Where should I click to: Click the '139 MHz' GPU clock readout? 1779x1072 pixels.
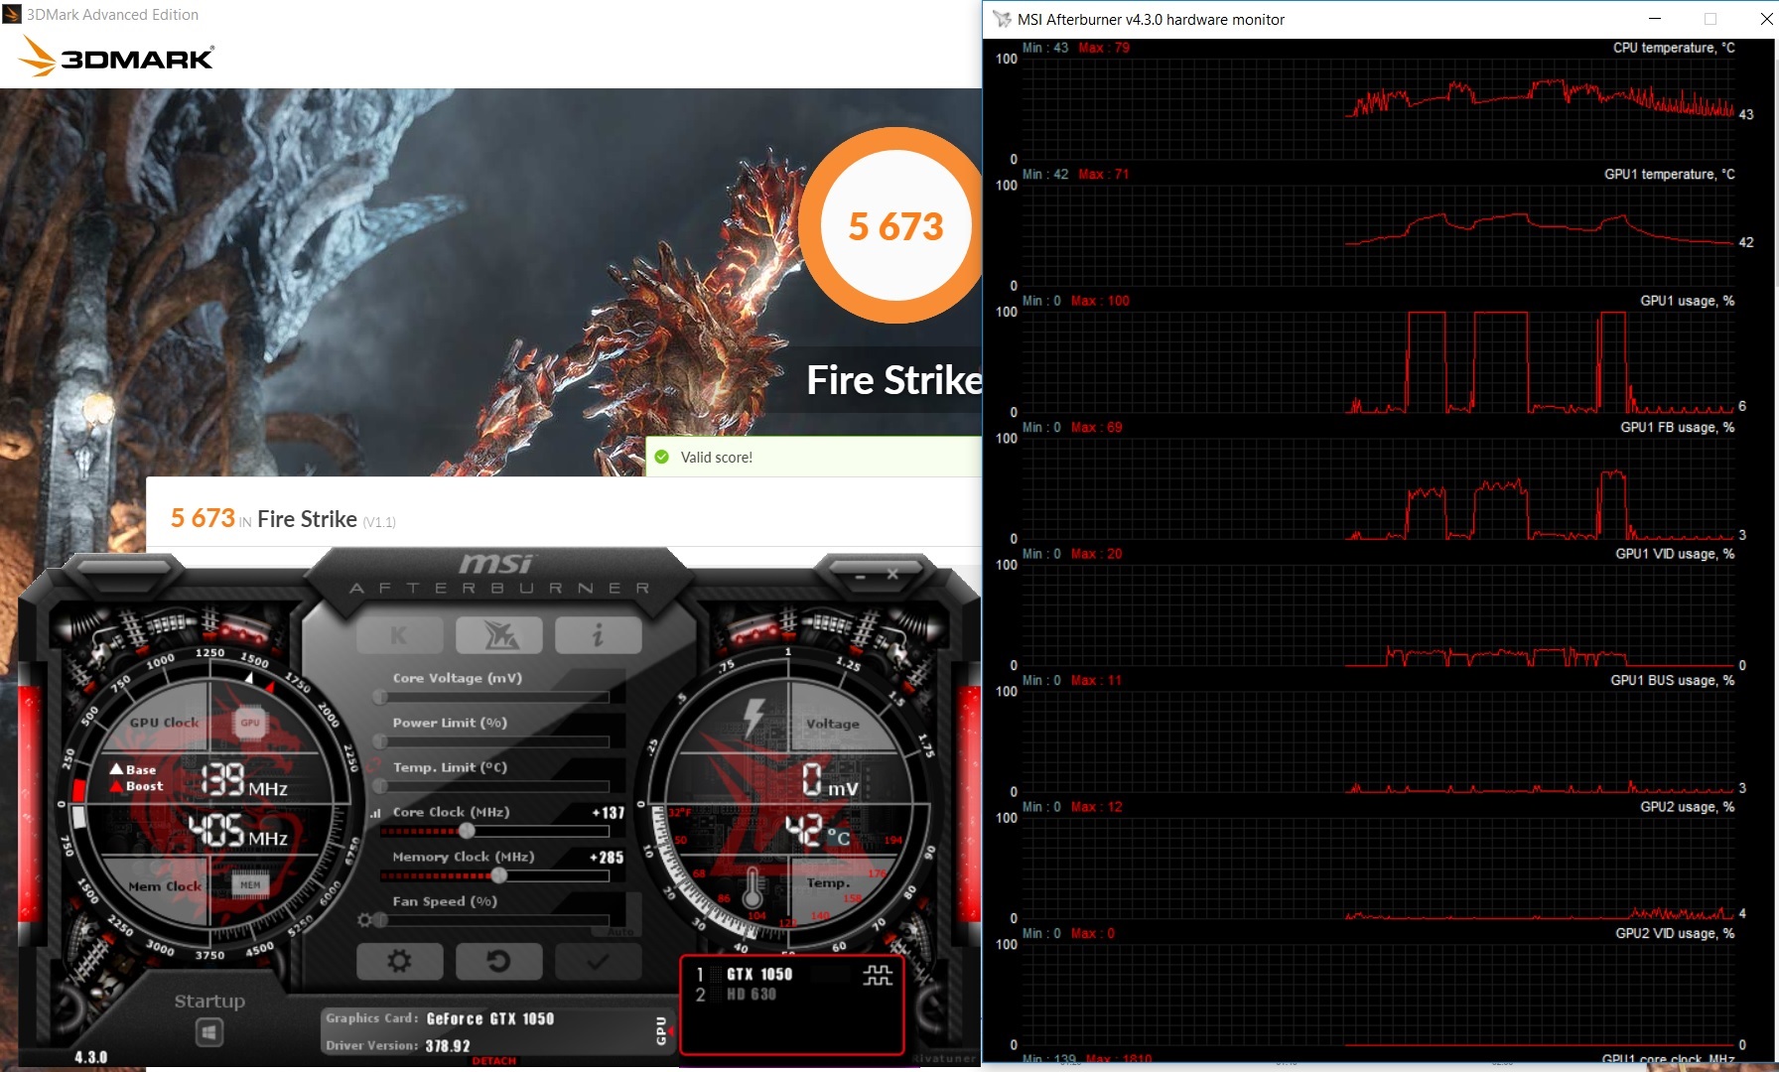click(245, 781)
